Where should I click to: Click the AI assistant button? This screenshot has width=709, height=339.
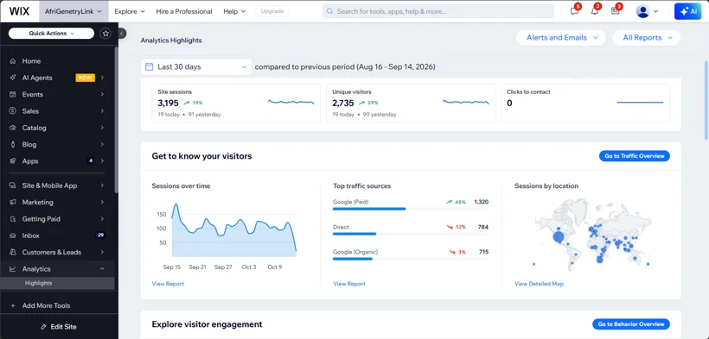tap(687, 11)
